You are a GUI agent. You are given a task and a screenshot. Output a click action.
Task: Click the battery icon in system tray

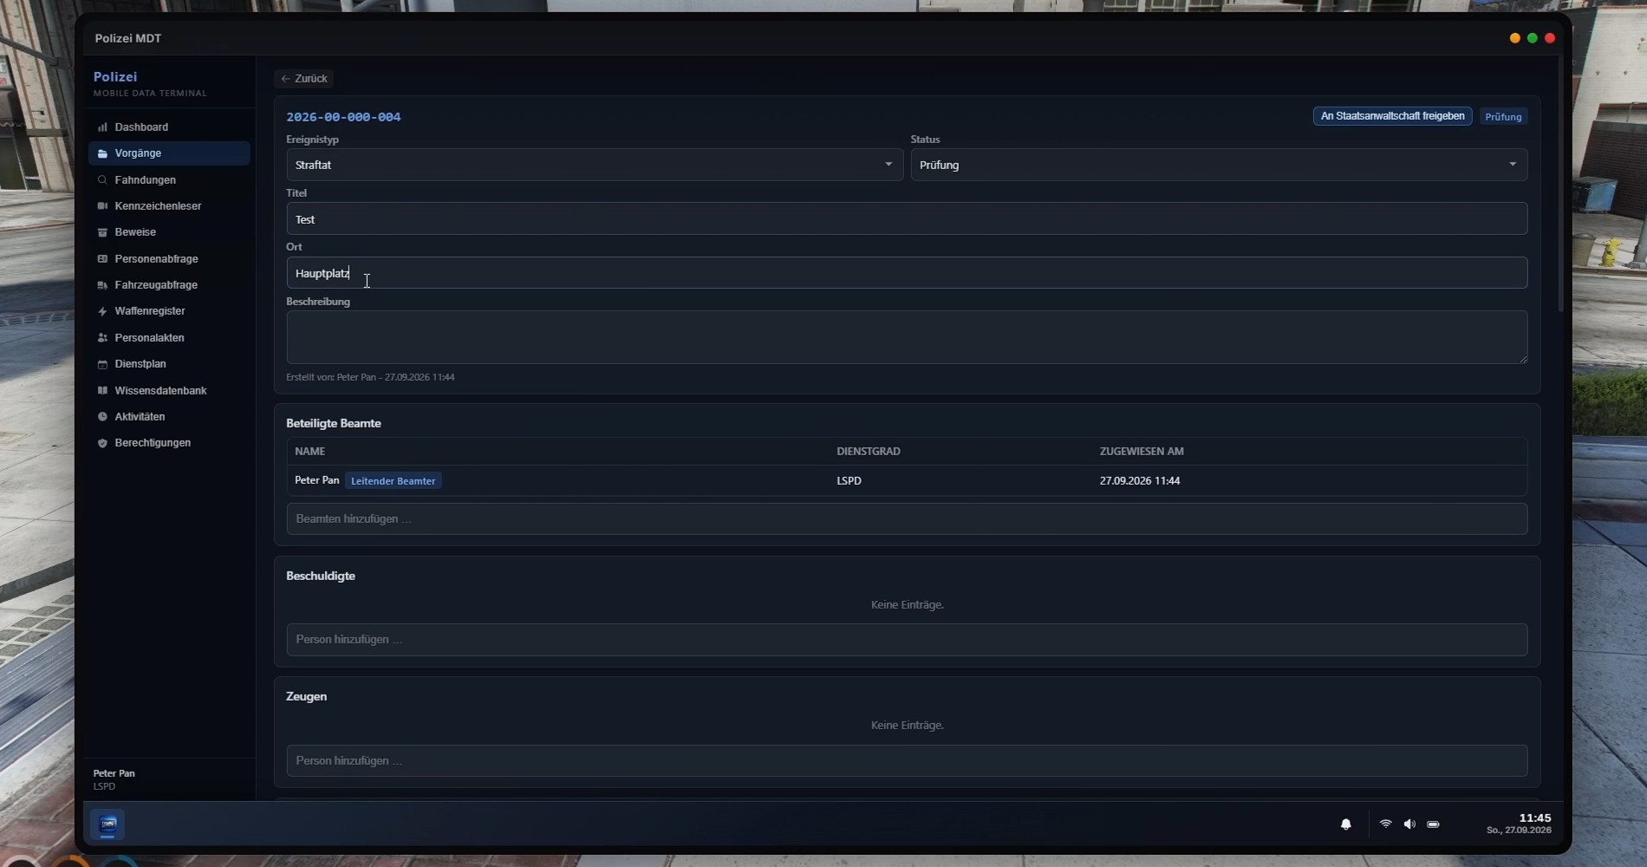tap(1433, 825)
